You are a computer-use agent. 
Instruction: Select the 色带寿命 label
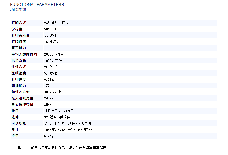(x=19, y=61)
